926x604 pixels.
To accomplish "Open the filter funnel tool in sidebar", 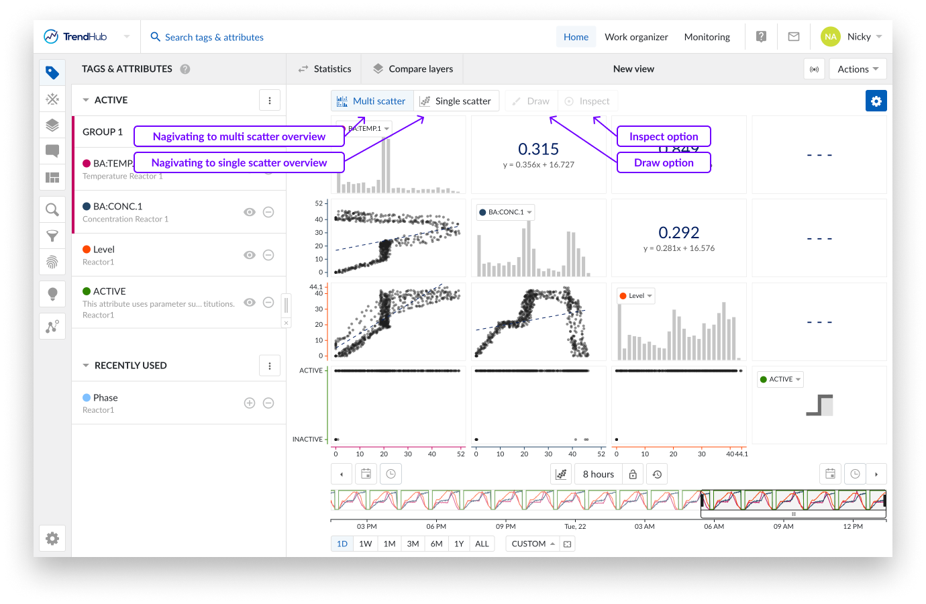I will point(52,236).
